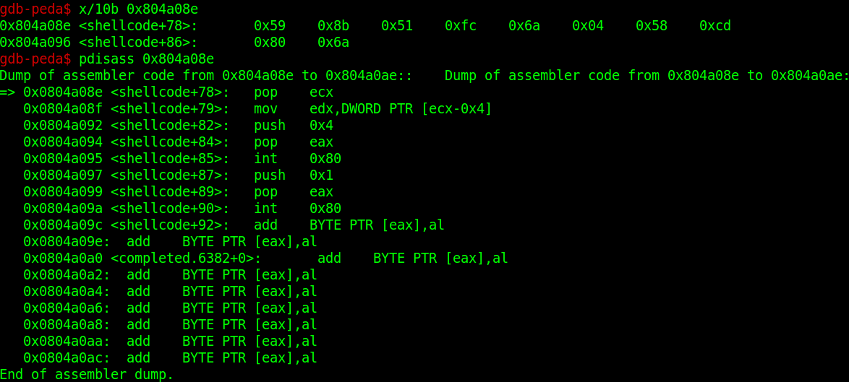Click the byte value 0xcd

(x=714, y=26)
